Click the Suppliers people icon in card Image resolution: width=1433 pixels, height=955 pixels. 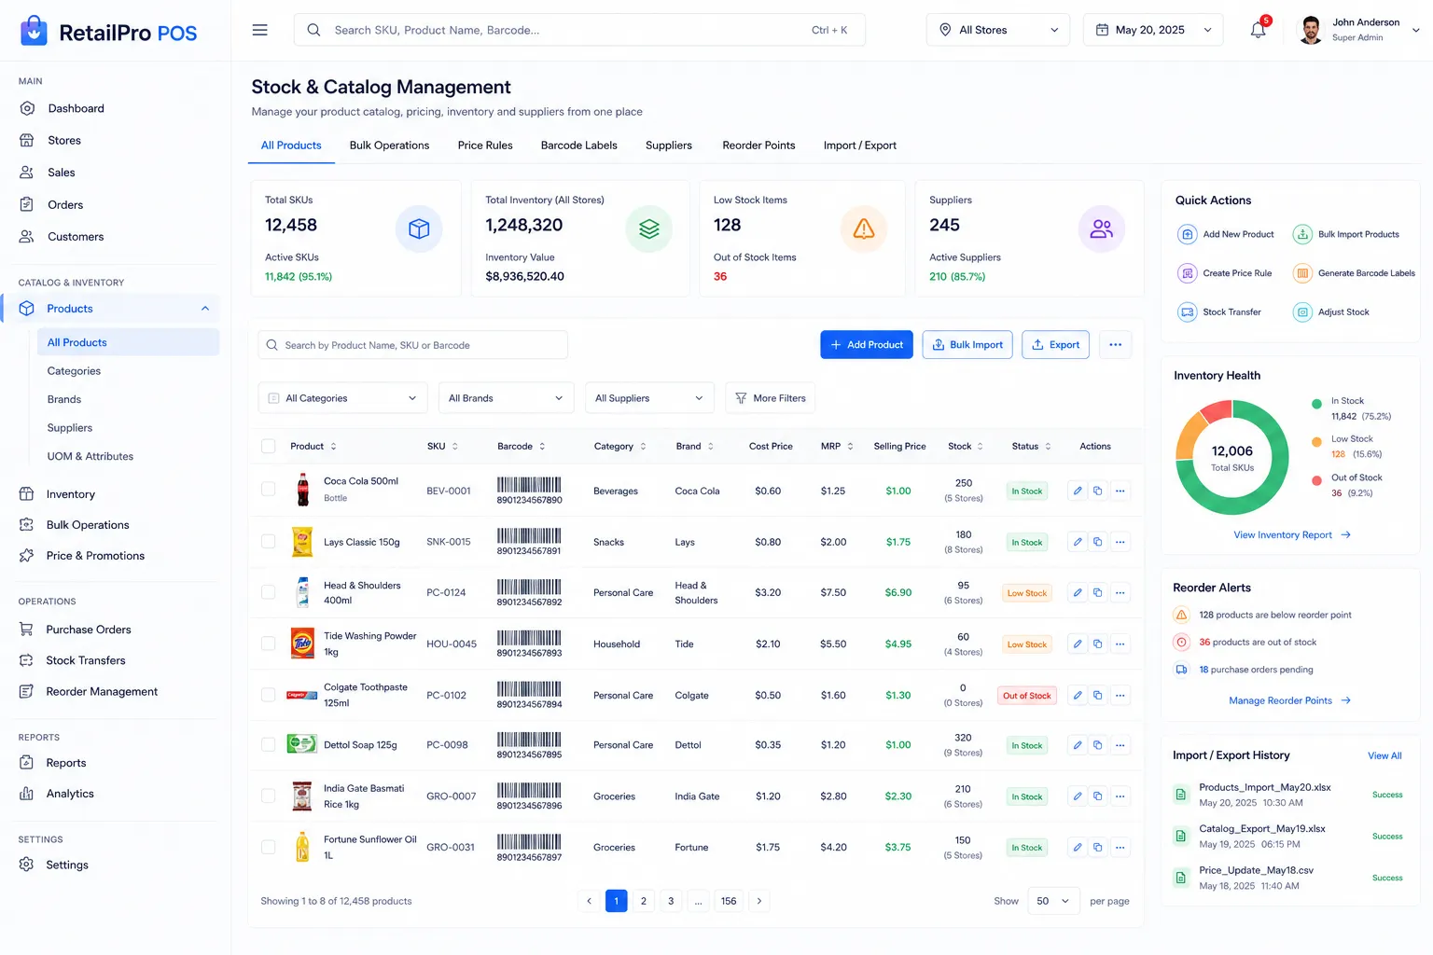click(x=1102, y=228)
